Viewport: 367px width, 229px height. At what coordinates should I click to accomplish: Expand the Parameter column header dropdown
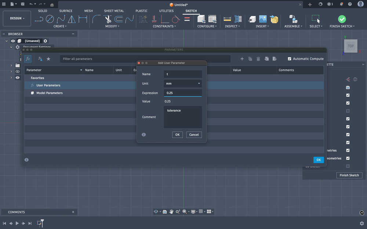click(81, 70)
